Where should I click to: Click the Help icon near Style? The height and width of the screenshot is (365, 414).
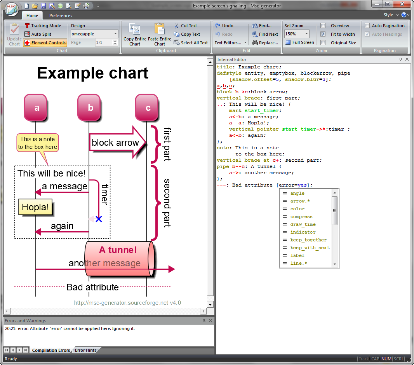[404, 15]
